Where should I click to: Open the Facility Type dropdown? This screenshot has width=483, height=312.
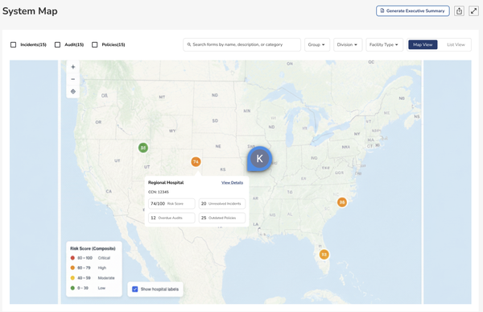pos(384,45)
